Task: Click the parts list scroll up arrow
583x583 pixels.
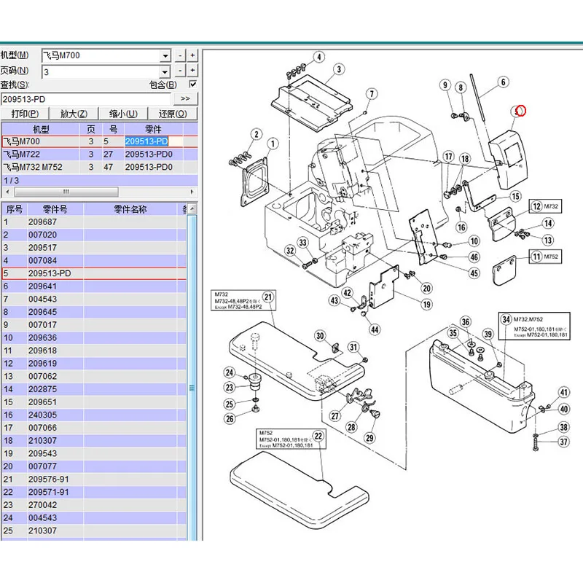Action: tap(192, 209)
